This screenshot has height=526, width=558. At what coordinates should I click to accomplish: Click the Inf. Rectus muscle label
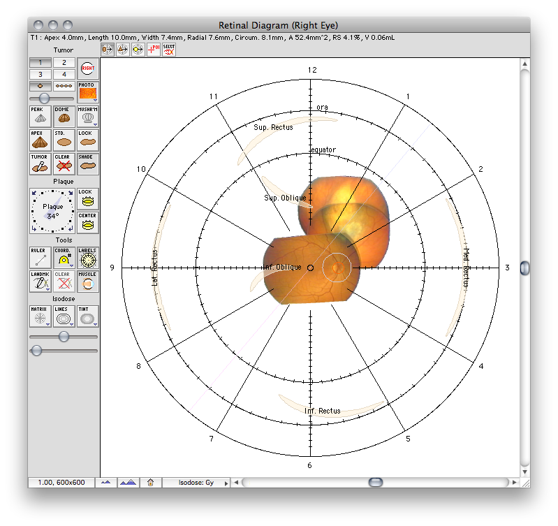point(323,411)
